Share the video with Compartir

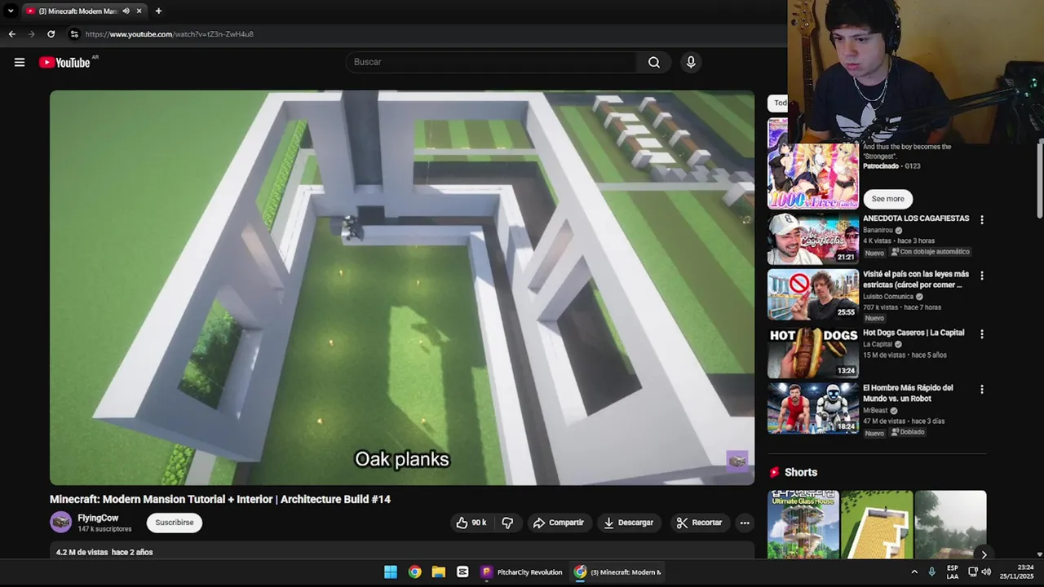coord(559,523)
